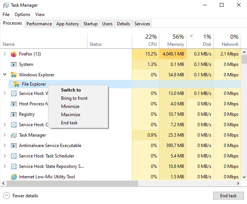This screenshot has height=204, width=247.
Task: Click Firefox CPU value 15.2%
Action: click(151, 54)
